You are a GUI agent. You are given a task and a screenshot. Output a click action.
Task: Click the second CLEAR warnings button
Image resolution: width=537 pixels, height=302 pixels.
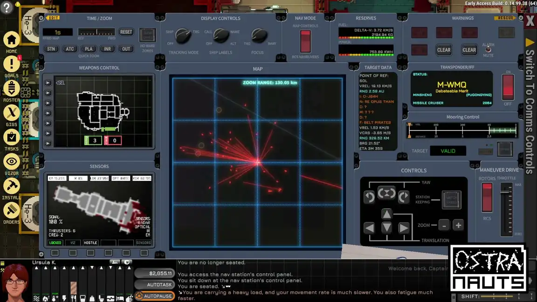pyautogui.click(x=469, y=50)
